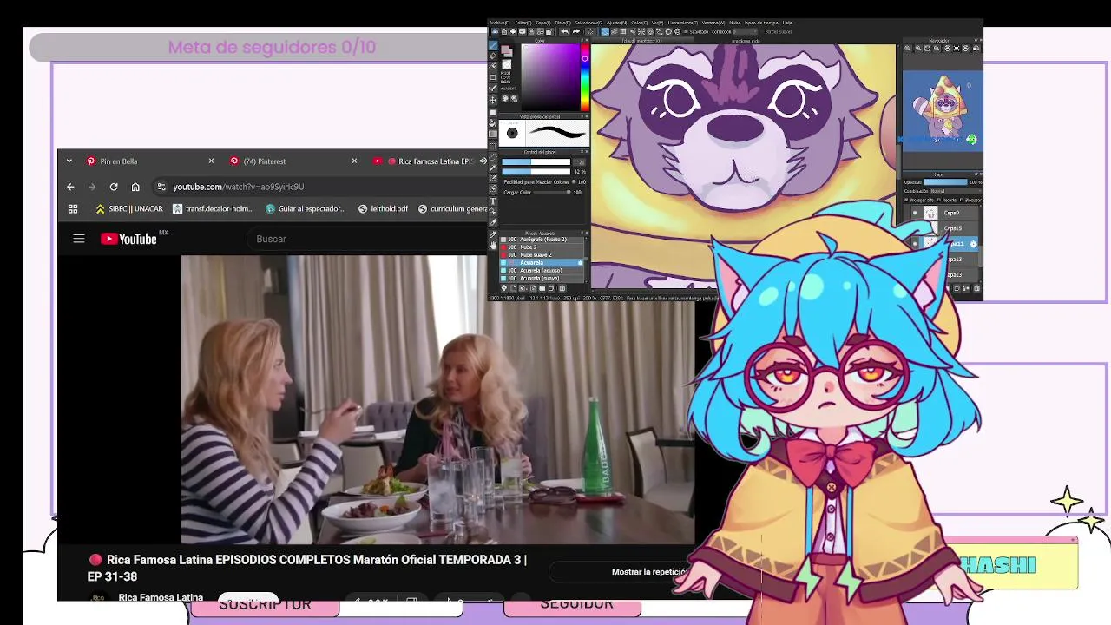View site info icon beside the URL
Image resolution: width=1111 pixels, height=625 pixels.
coord(161,187)
